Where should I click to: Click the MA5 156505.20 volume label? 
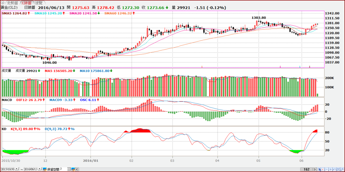tap(59, 71)
